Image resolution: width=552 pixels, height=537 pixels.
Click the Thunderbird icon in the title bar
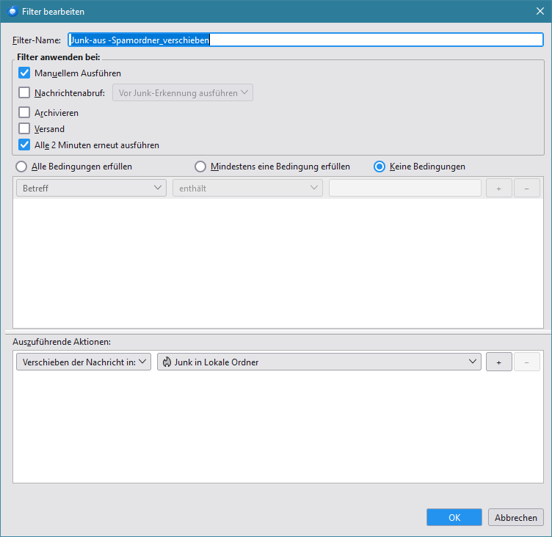tap(12, 11)
